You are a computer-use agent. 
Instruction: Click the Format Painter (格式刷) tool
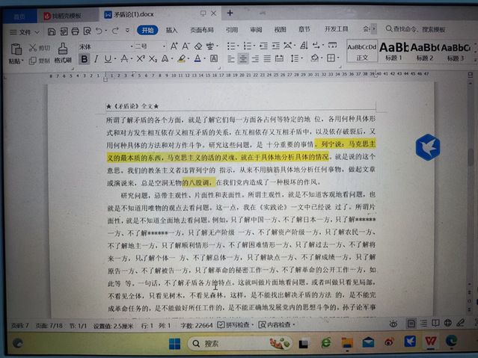pyautogui.click(x=63, y=54)
